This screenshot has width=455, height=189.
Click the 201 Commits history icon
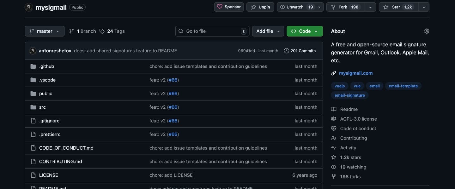pos(286,51)
